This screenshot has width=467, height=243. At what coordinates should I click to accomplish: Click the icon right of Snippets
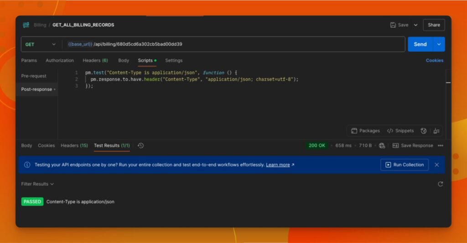click(424, 131)
